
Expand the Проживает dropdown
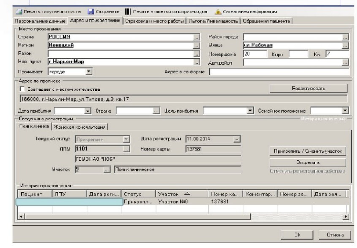pyautogui.click(x=89, y=72)
